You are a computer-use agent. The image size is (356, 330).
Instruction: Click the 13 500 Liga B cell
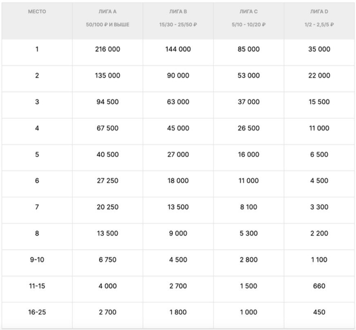[178, 207]
